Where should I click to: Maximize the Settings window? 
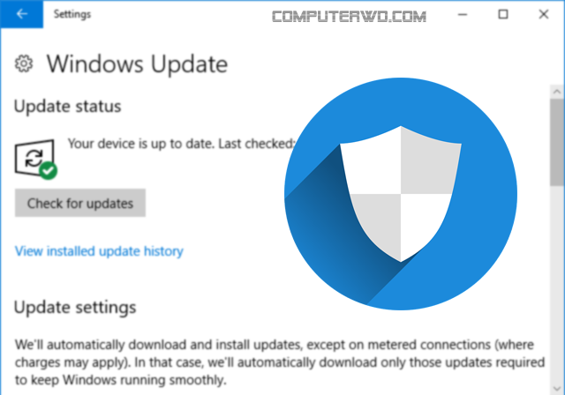[503, 14]
